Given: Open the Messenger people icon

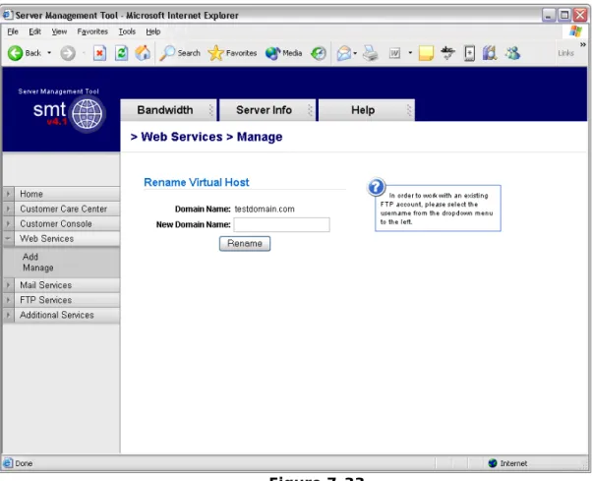Looking at the screenshot, I should point(512,53).
